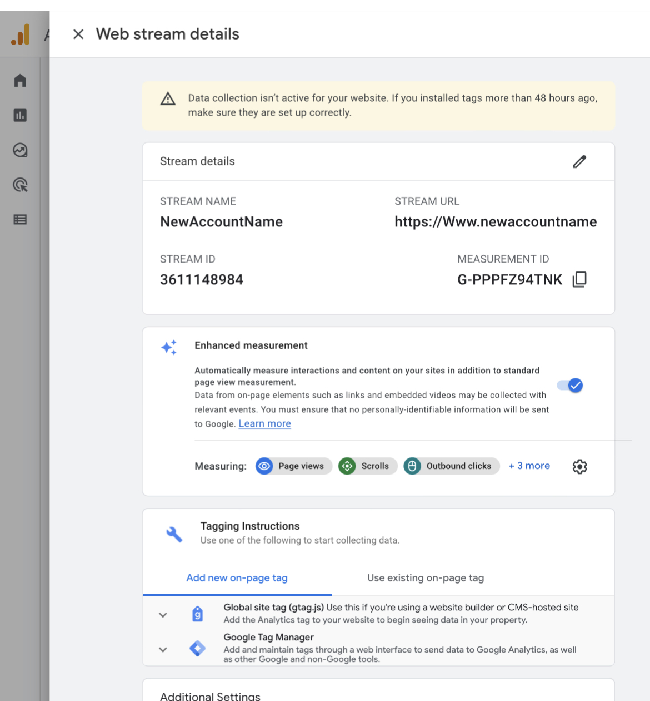This screenshot has width=650, height=701.
Task: Click the Scrolls measurement chip
Action: pyautogui.click(x=368, y=466)
